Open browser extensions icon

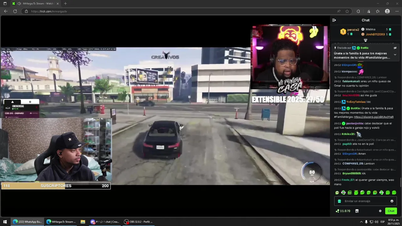point(358,11)
